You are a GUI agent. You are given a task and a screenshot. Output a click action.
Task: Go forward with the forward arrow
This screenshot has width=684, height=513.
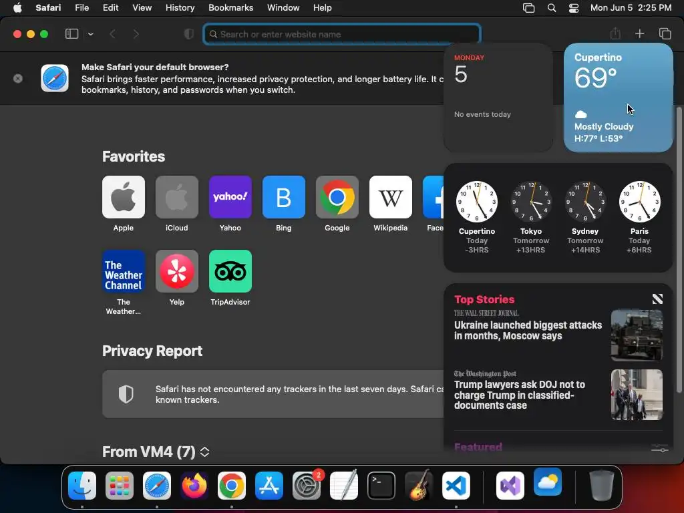136,34
